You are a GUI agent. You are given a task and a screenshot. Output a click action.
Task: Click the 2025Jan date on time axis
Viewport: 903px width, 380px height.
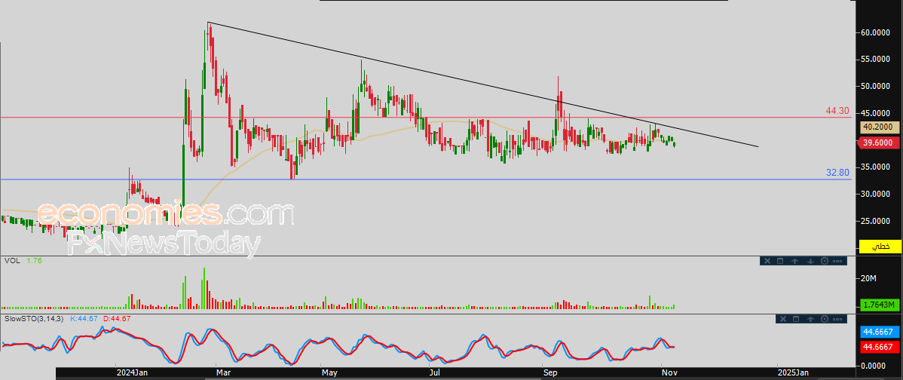click(793, 372)
